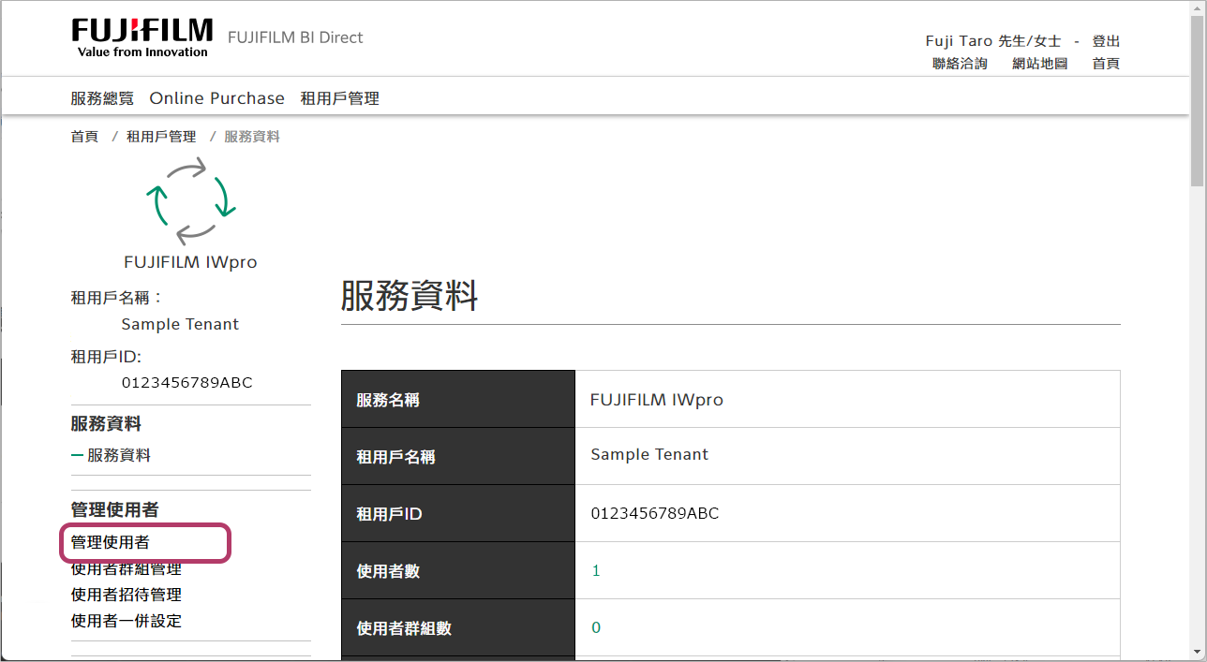Click the green user count 1
Screen dimensions: 1207x662
coord(596,569)
